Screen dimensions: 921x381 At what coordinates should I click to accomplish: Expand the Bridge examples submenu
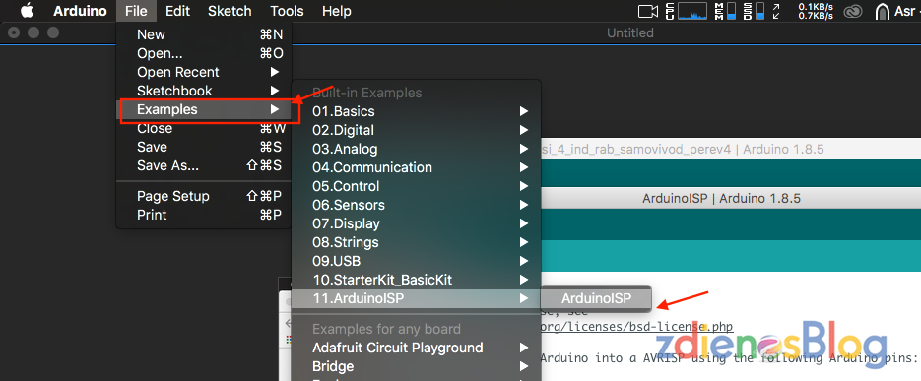pos(417,366)
